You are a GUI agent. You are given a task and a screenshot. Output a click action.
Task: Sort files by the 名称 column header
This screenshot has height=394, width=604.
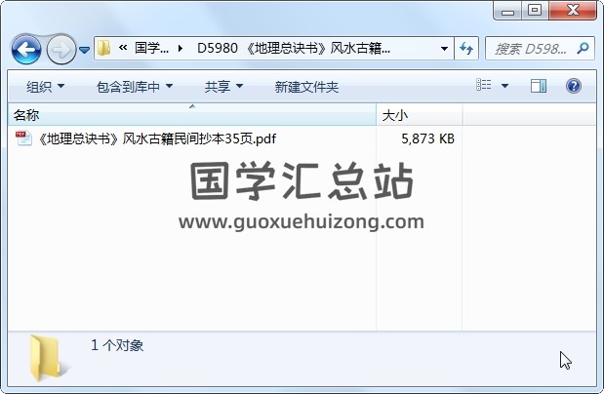(192, 115)
